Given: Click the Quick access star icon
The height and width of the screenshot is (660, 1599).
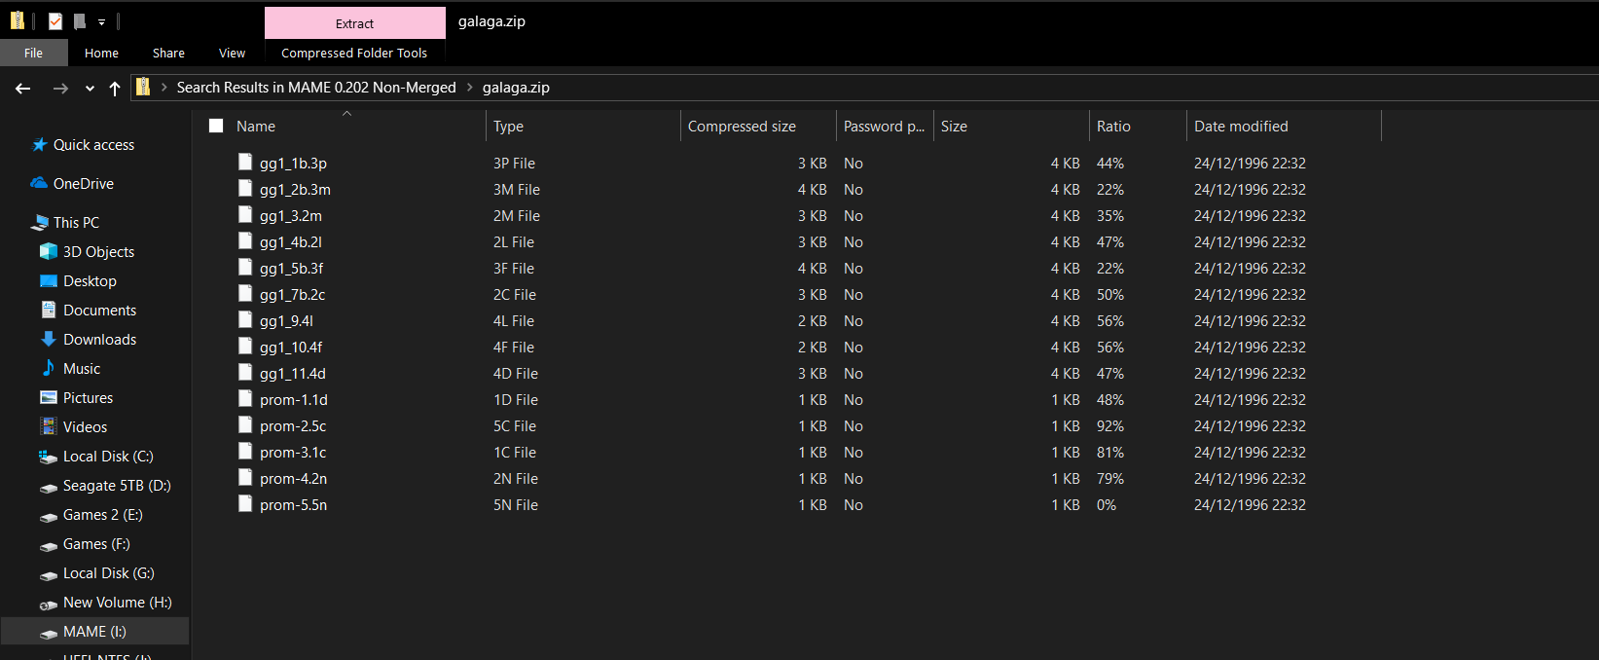Looking at the screenshot, I should tap(40, 145).
